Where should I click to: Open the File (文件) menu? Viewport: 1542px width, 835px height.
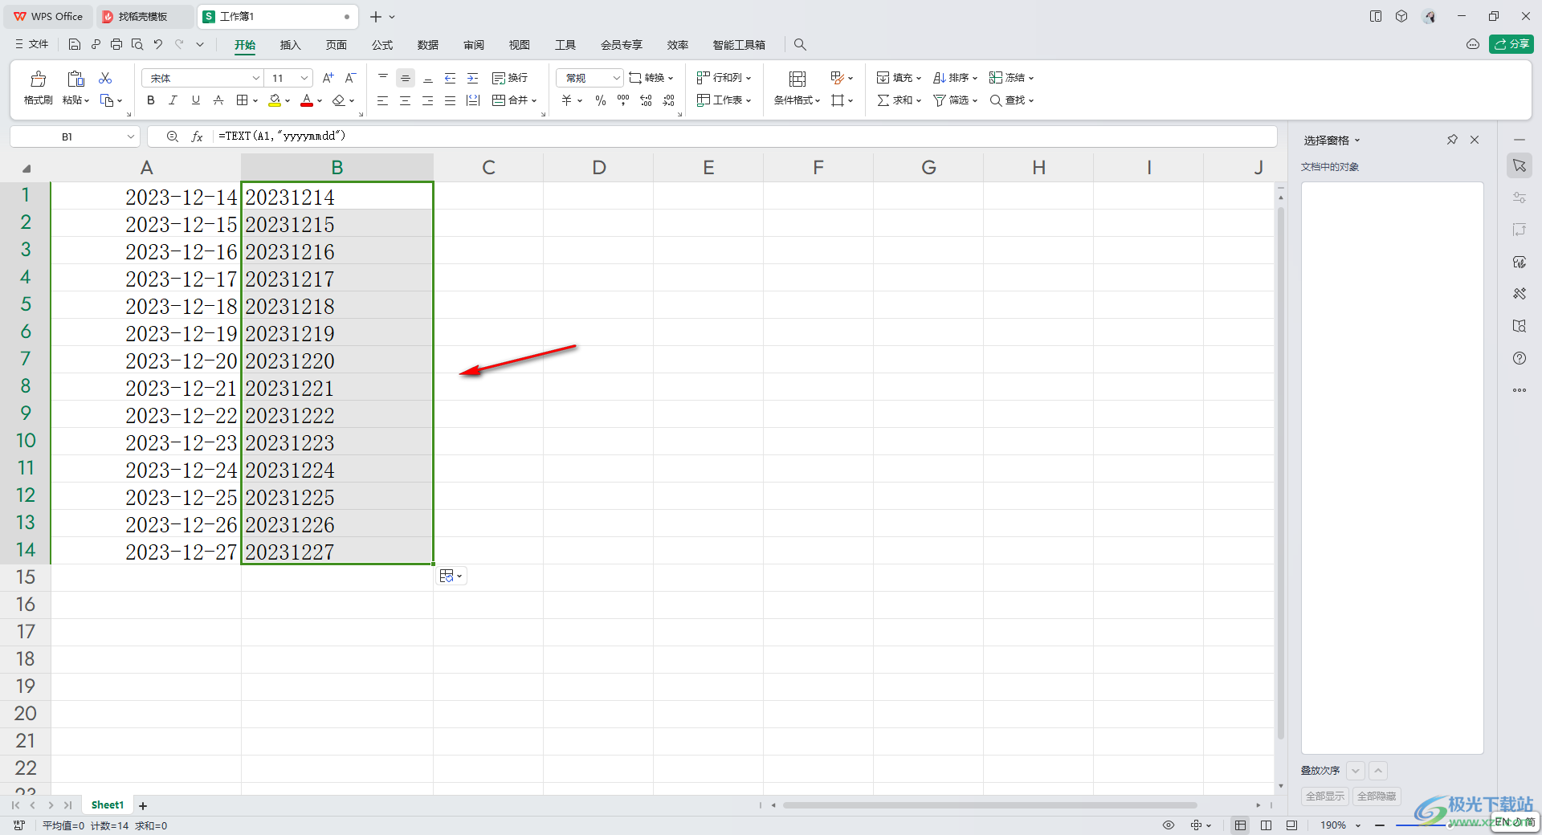(x=32, y=44)
